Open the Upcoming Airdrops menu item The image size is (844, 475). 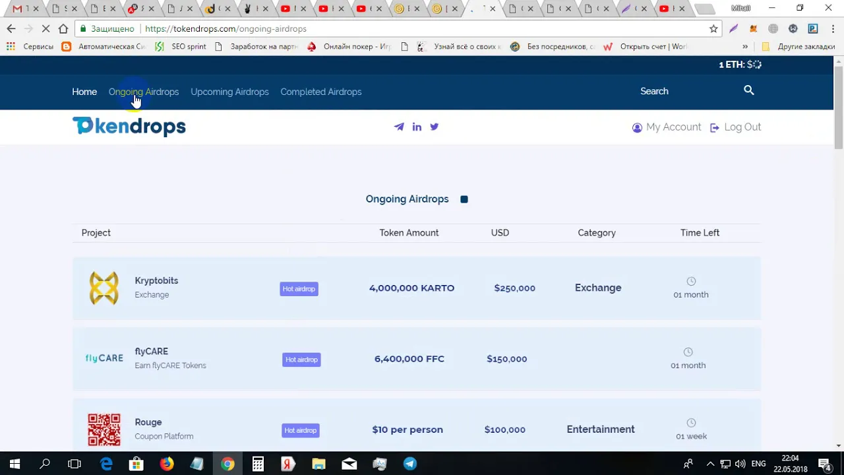(229, 92)
